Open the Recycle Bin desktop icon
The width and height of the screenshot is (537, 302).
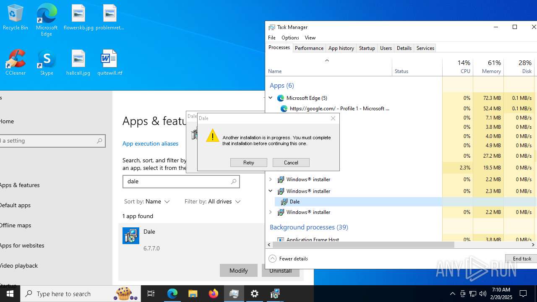pos(16,18)
